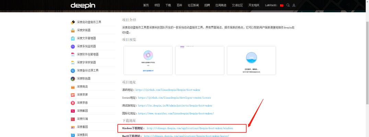Select 深度备份还原工具 text in sidebar
This screenshot has width=369, height=137.
88,71
